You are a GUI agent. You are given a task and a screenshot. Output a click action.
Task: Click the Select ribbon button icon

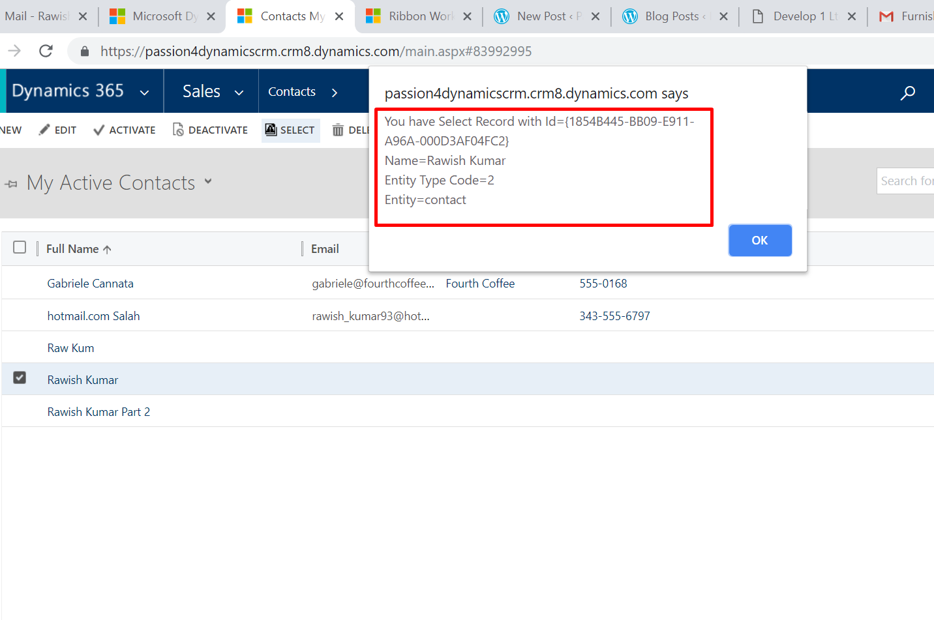tap(271, 130)
